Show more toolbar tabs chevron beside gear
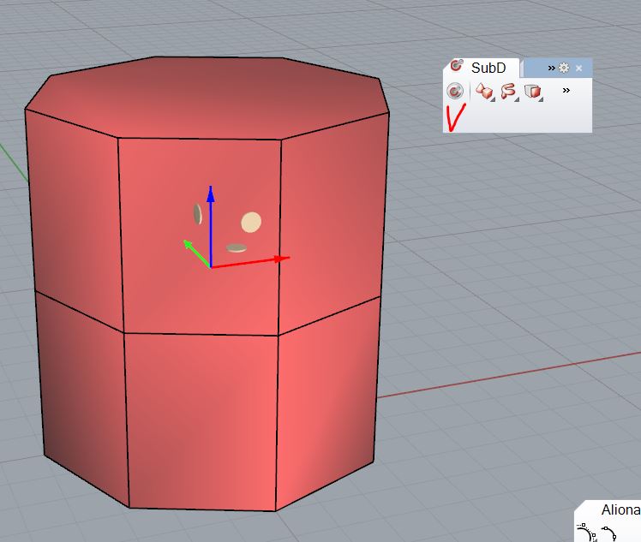641x542 pixels. point(551,68)
